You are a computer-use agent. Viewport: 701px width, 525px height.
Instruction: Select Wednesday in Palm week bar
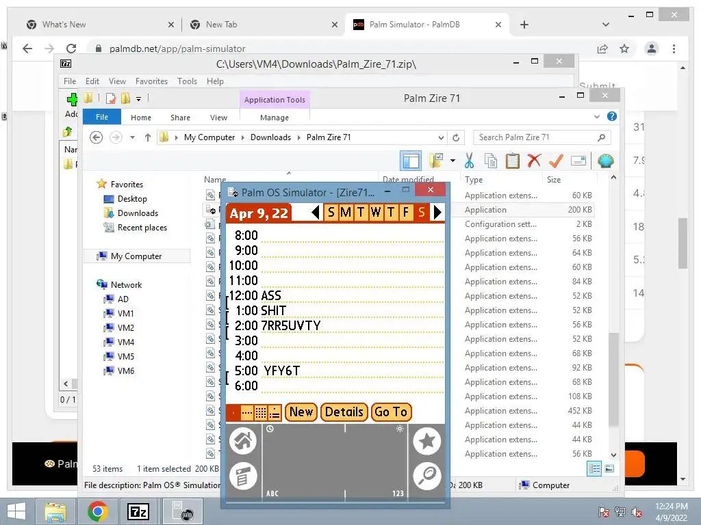click(376, 212)
